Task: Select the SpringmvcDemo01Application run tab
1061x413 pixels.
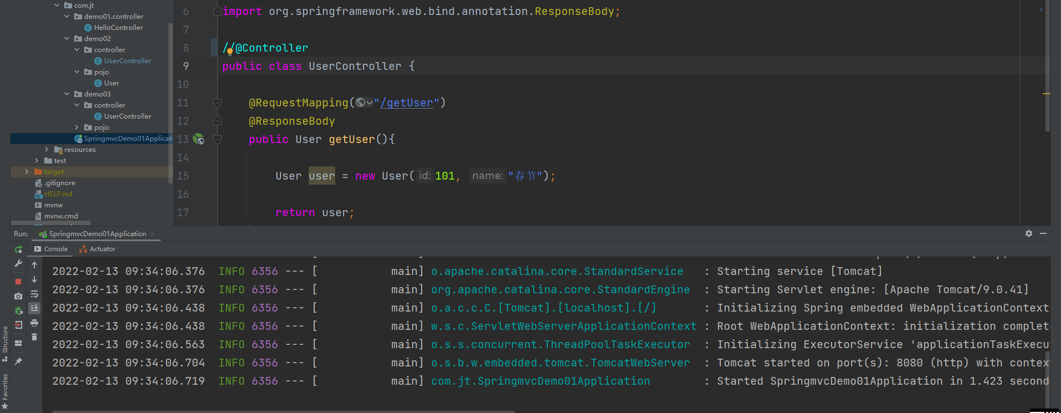Action: tap(98, 234)
